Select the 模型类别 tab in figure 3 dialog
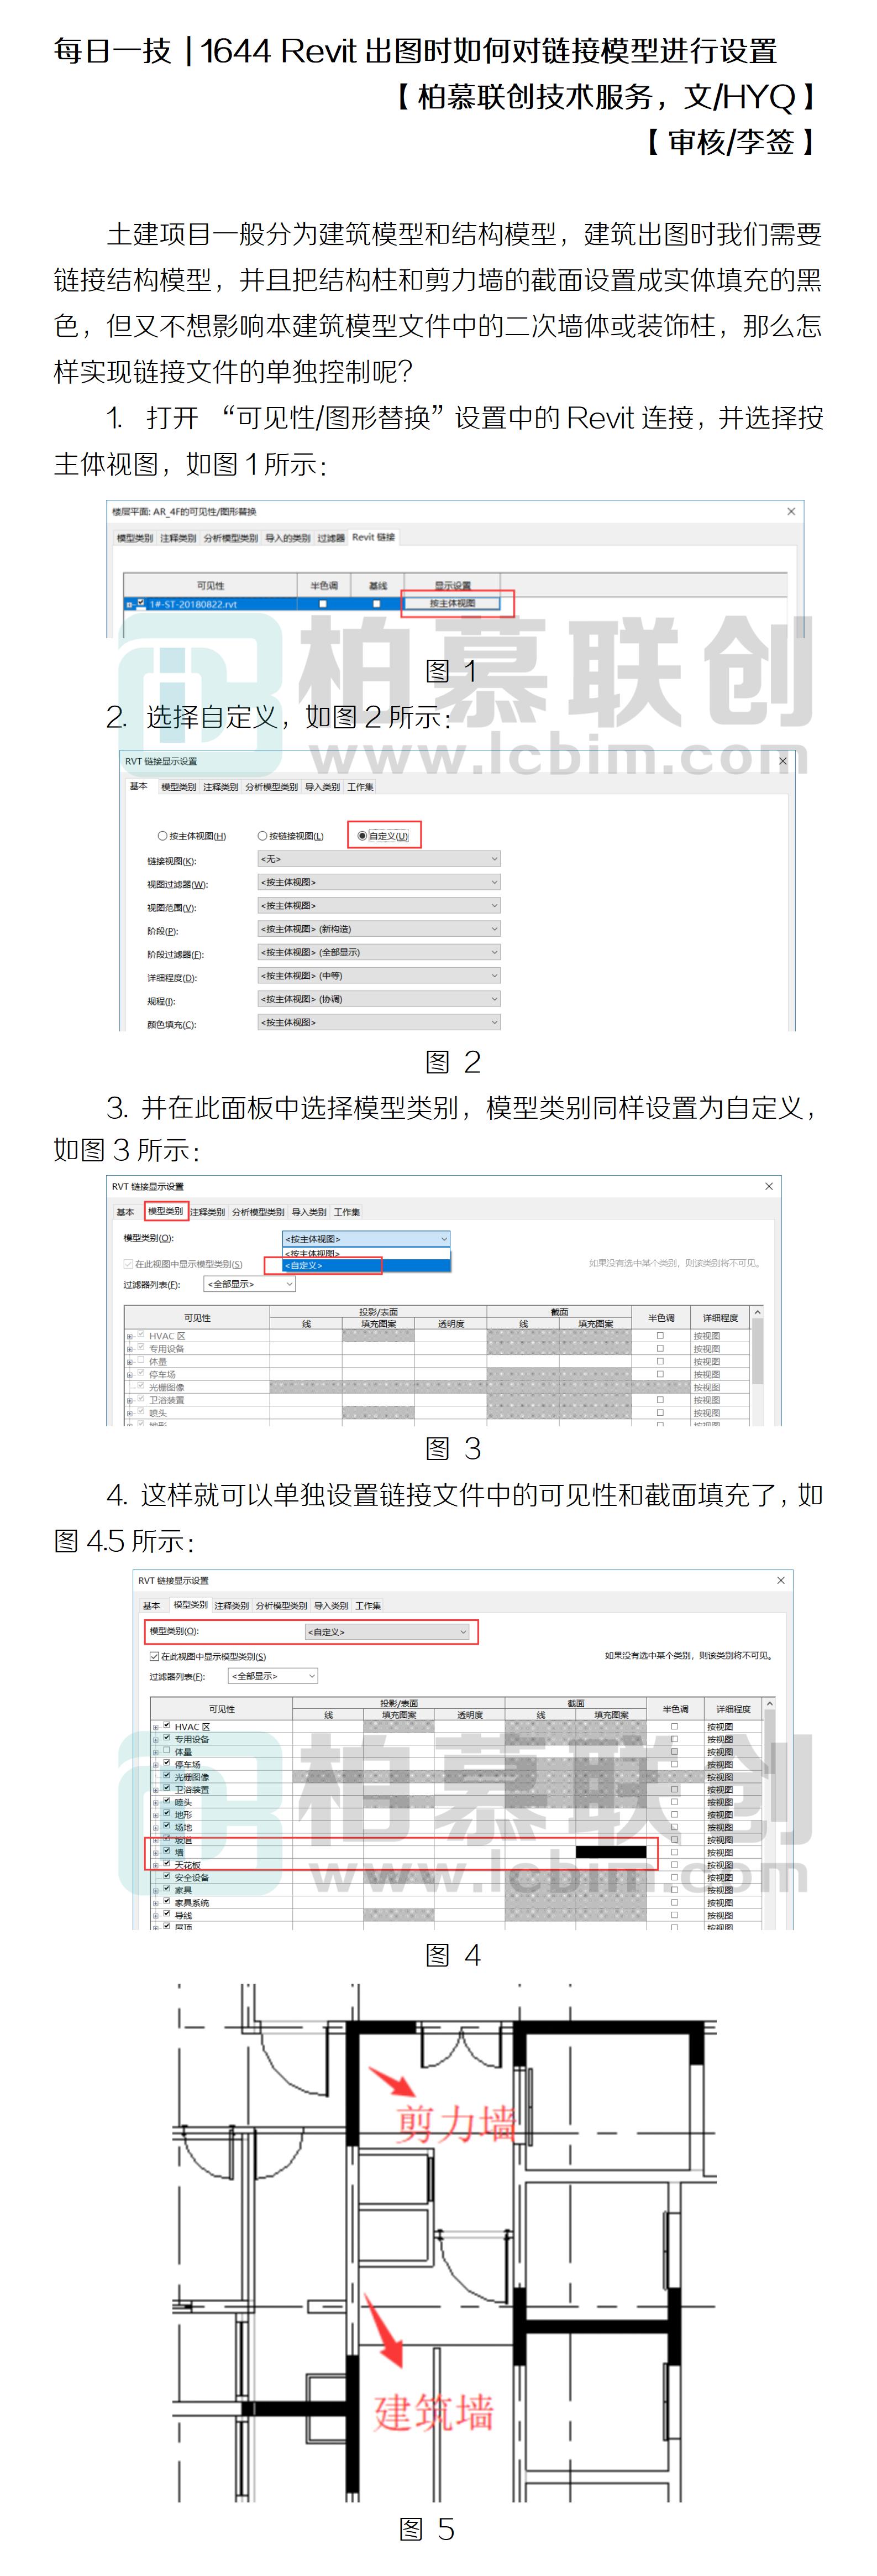 pos(165,1211)
